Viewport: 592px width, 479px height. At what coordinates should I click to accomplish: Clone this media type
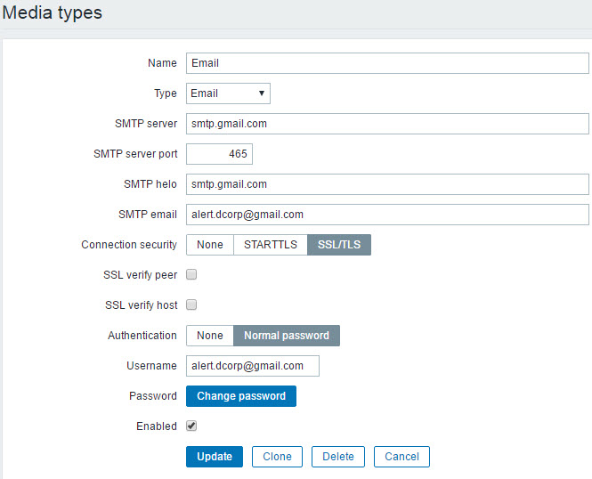click(277, 457)
